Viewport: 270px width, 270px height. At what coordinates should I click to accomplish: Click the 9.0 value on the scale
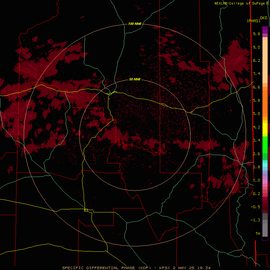click(256, 47)
